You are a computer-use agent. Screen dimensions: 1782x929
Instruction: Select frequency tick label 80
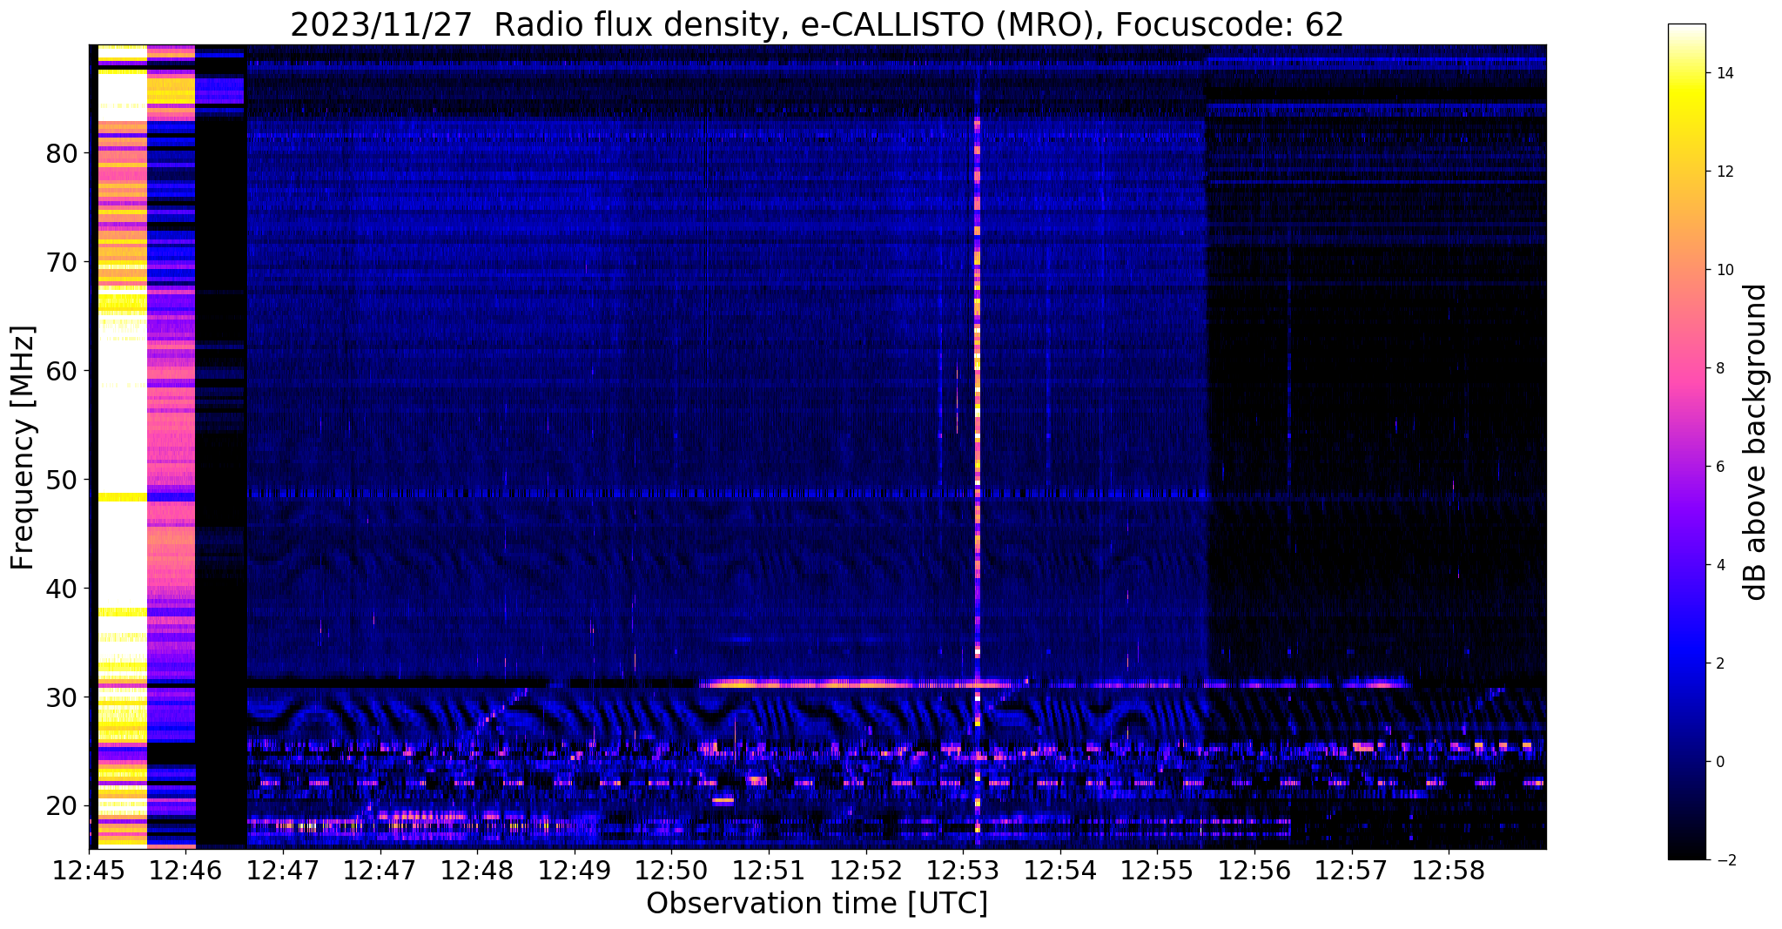point(62,153)
